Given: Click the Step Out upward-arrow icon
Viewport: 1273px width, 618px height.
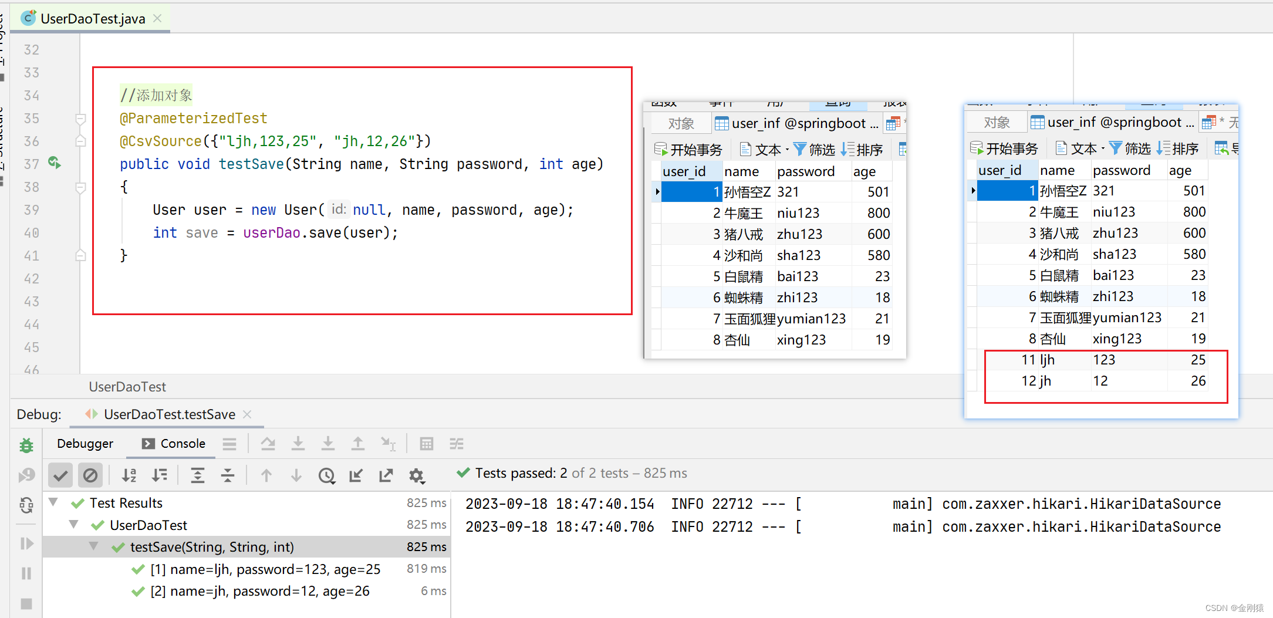Looking at the screenshot, I should tap(358, 444).
